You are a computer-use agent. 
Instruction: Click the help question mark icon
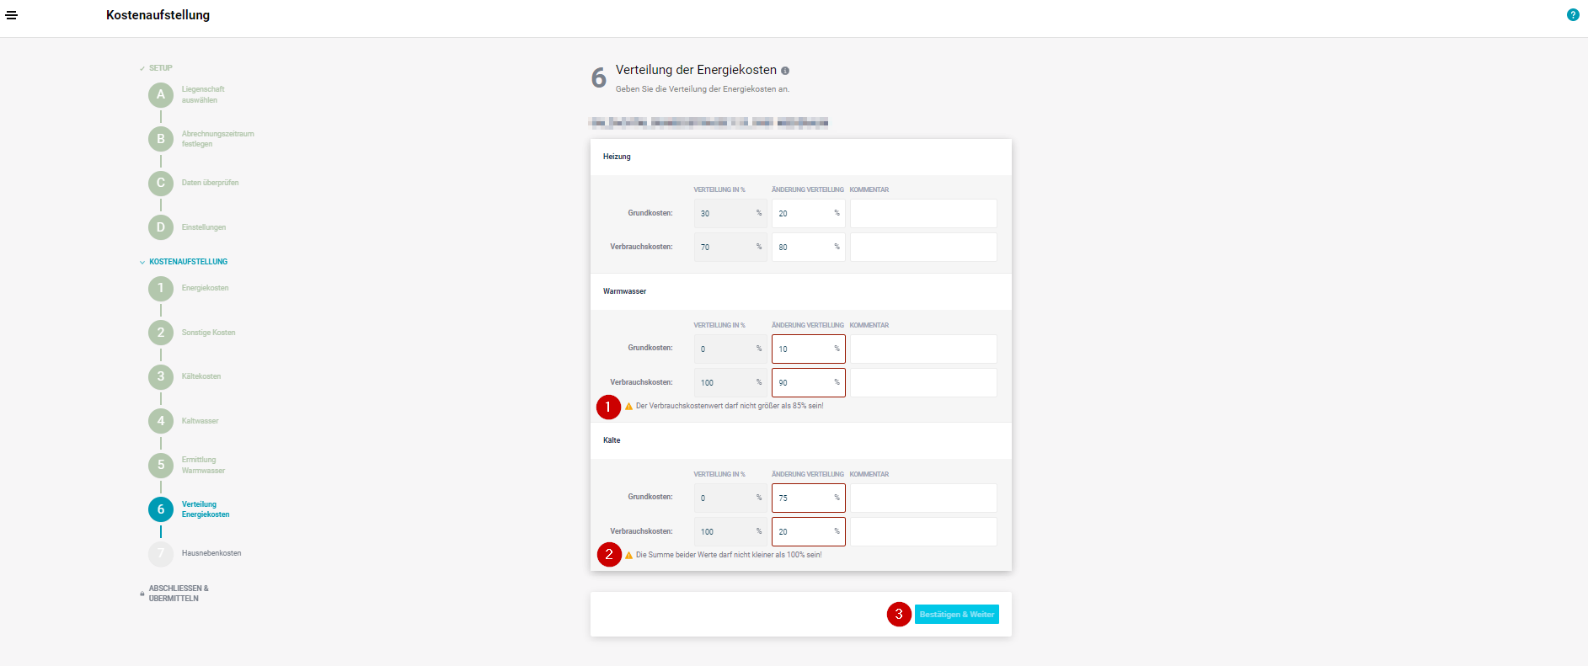tap(1572, 15)
